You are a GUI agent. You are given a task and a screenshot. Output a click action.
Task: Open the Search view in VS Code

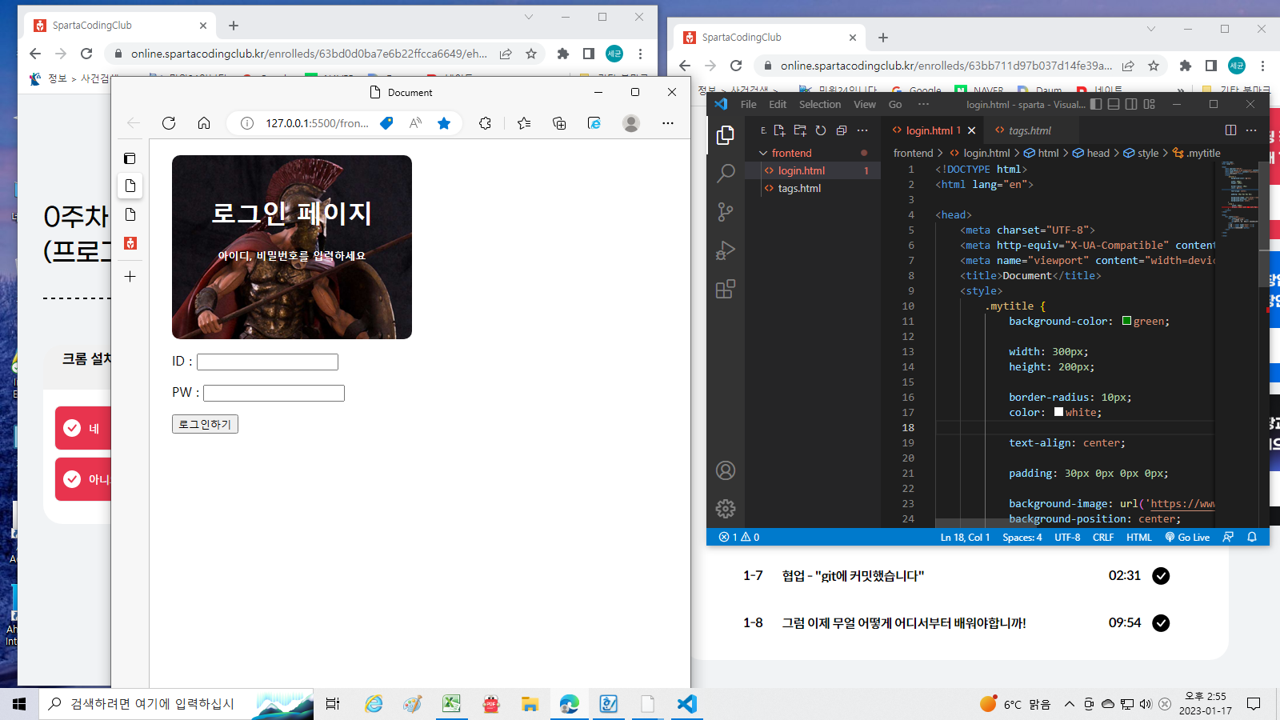pos(726,174)
